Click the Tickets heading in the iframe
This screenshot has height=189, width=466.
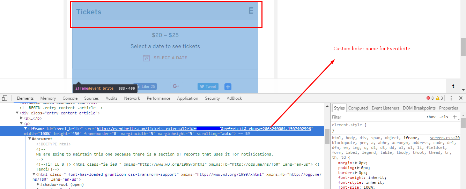pos(89,12)
